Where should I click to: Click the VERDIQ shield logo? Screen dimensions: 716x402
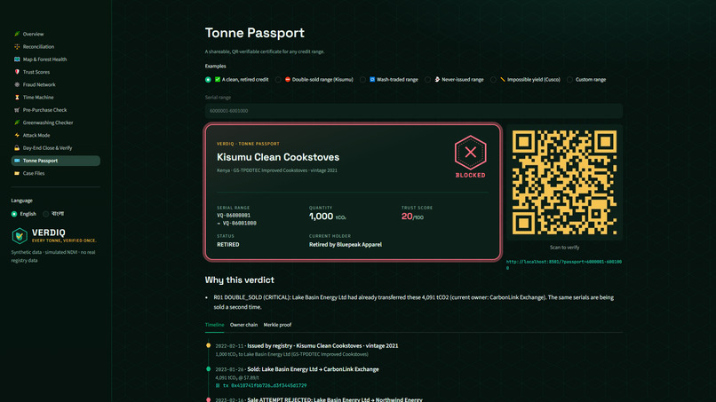point(20,236)
